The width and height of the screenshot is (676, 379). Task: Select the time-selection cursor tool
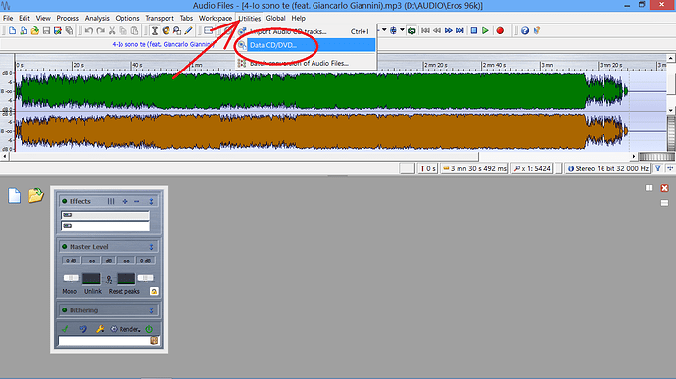pos(155,31)
